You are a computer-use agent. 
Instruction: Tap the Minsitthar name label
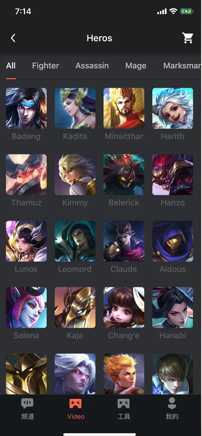[124, 136]
